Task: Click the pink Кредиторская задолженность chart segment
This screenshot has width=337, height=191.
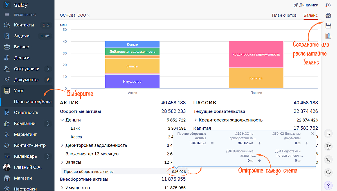Action: tap(256, 54)
